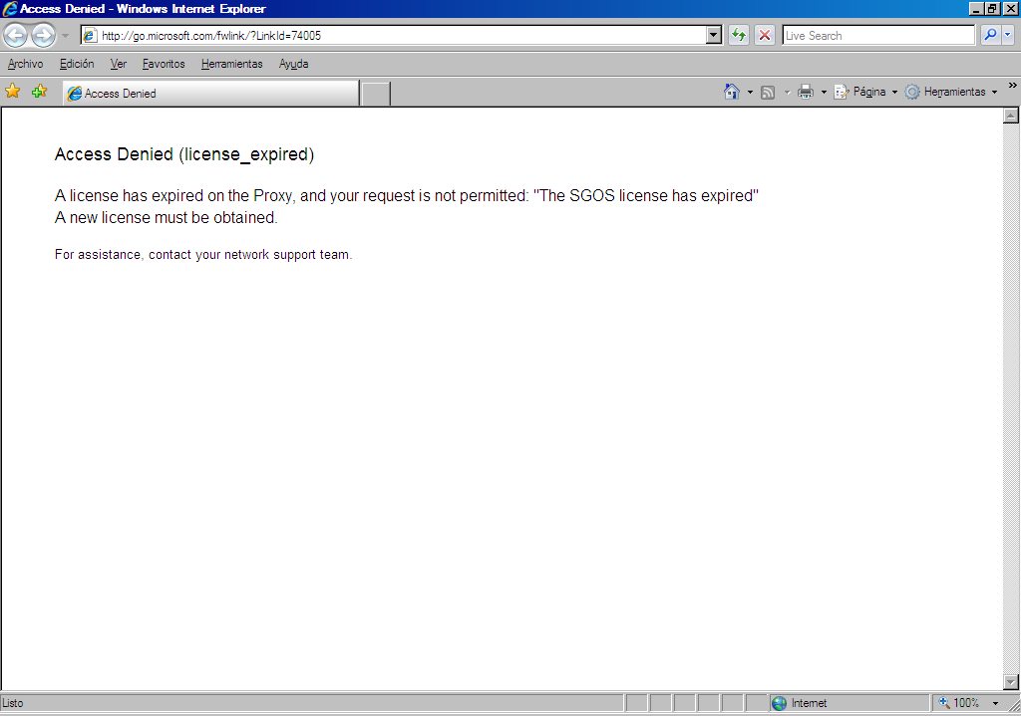The image size is (1021, 716).
Task: Open the Herramientas toolbar dropdown
Action: point(950,92)
